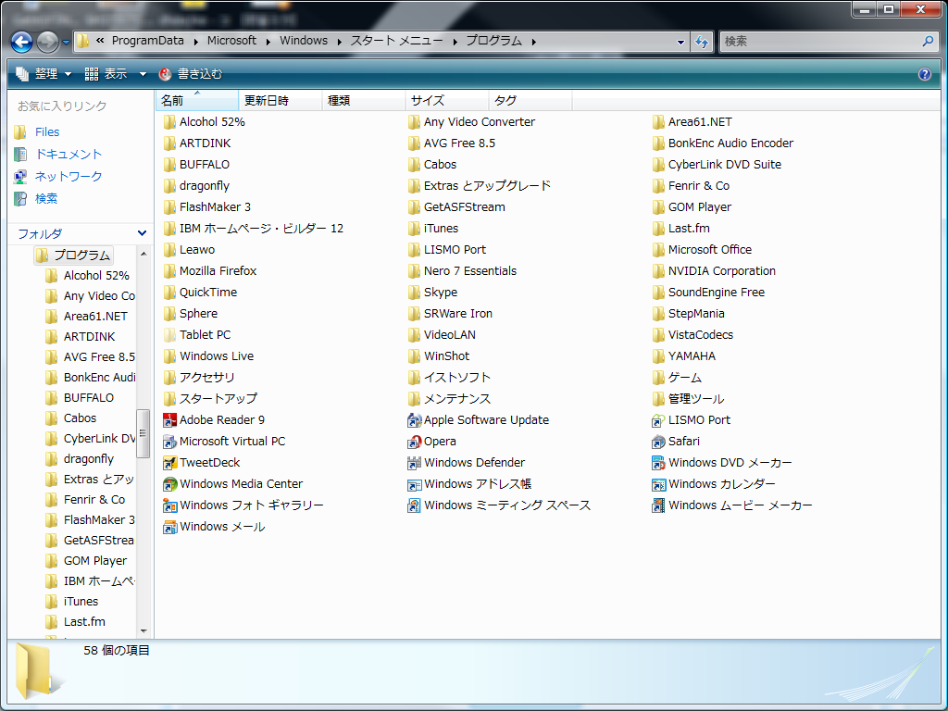Click the blue Back arrow button
Image resolution: width=948 pixels, height=711 pixels.
point(22,42)
